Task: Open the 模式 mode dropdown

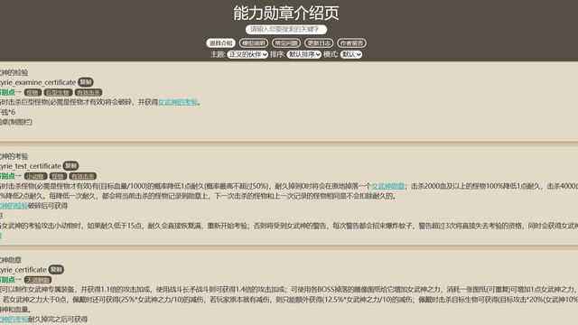Action: pos(351,54)
